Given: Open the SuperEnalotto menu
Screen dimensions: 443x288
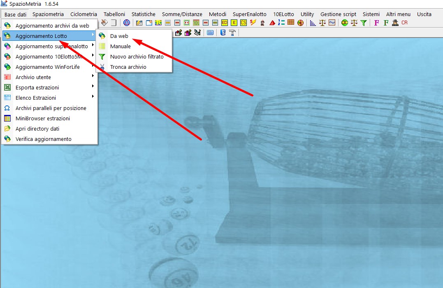Looking at the screenshot, I should (x=249, y=14).
